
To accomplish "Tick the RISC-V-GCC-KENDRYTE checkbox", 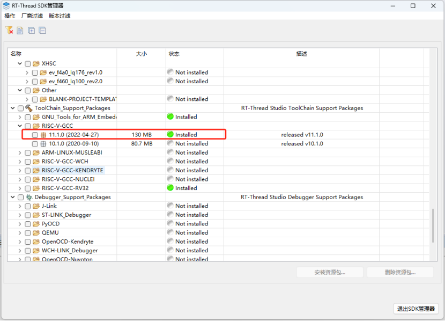I will tap(27, 170).
